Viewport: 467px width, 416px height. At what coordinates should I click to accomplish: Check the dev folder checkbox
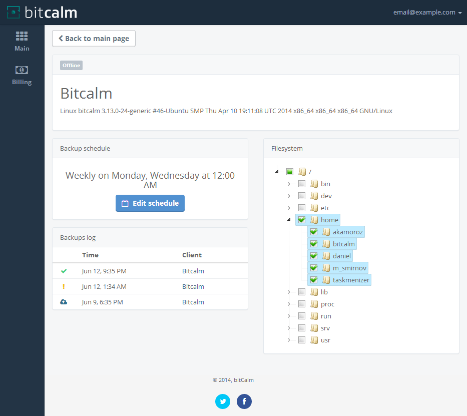302,196
